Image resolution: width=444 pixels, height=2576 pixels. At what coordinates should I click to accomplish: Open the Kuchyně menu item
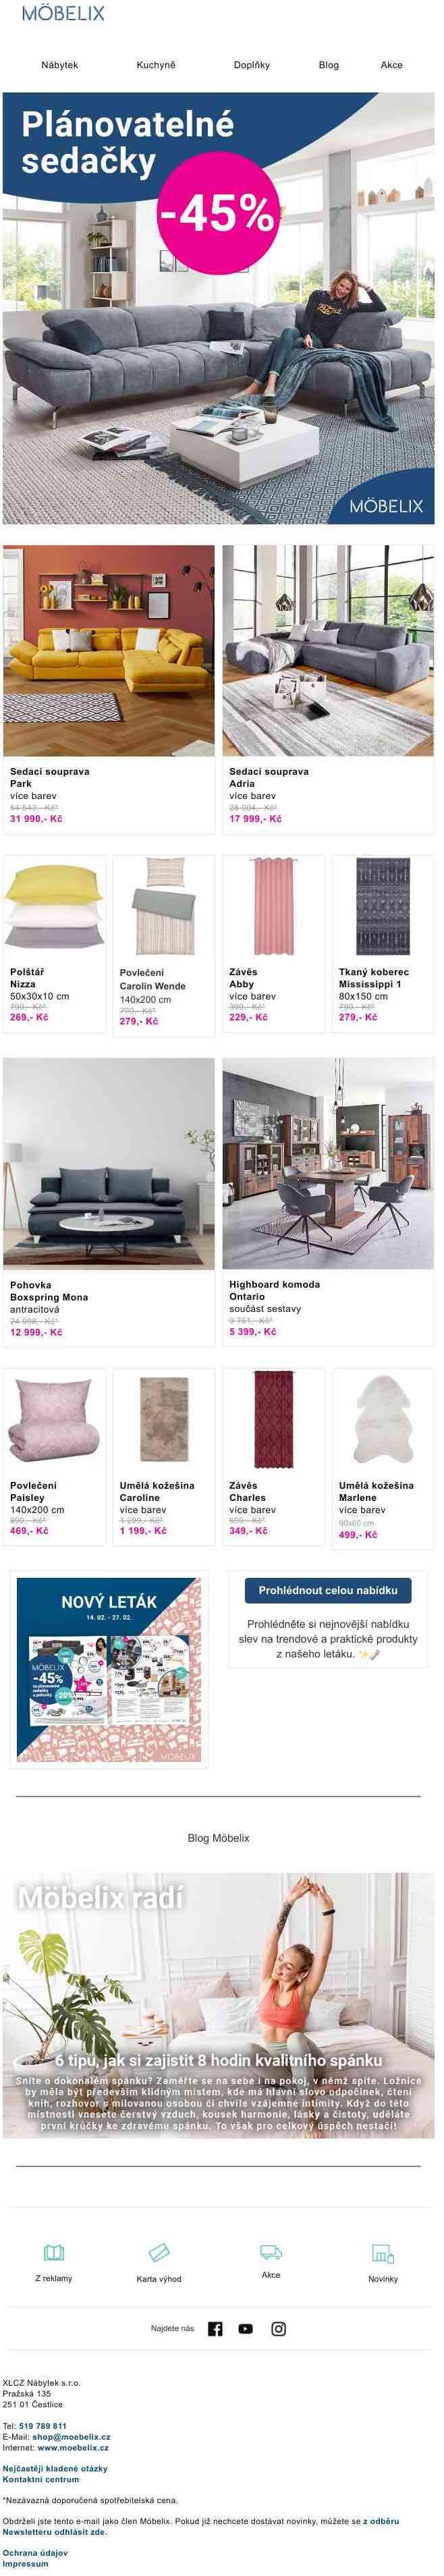coord(156,65)
